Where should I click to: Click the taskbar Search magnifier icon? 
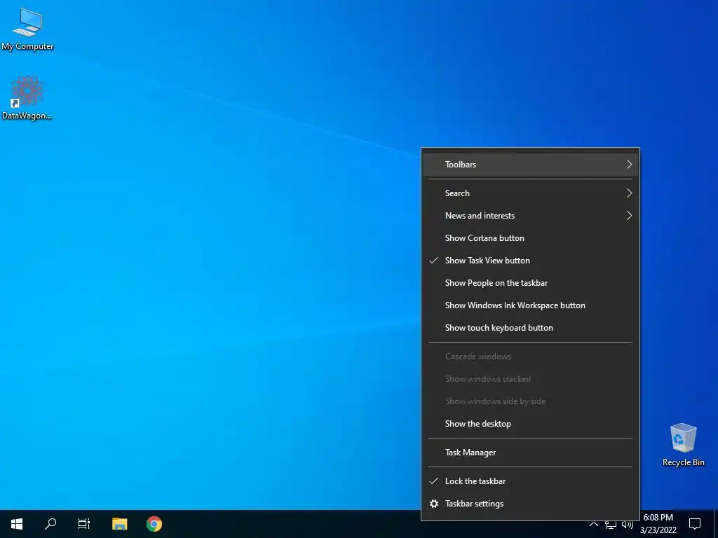click(50, 524)
